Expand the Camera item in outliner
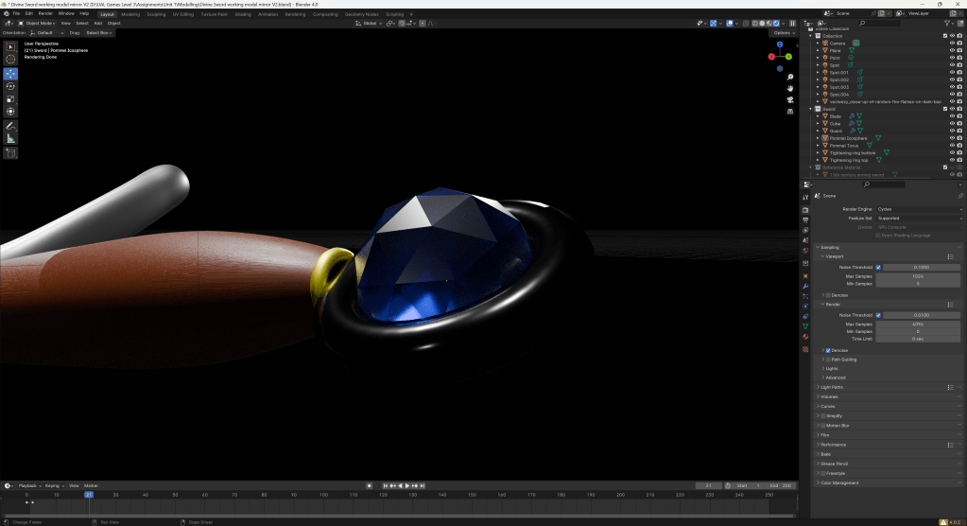This screenshot has height=526, width=967. (818, 43)
